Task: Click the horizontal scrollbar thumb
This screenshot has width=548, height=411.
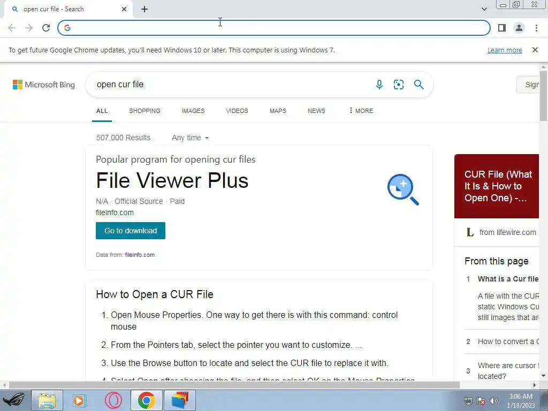Action: point(234,385)
